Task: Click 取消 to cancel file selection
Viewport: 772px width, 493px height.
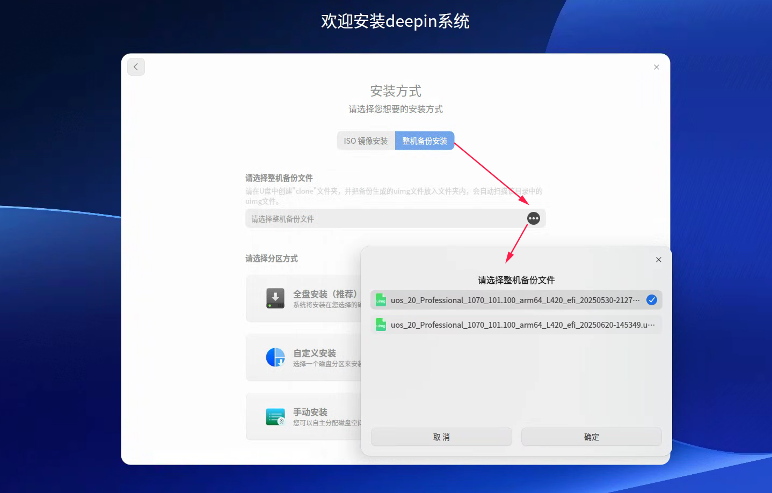Action: pos(441,437)
